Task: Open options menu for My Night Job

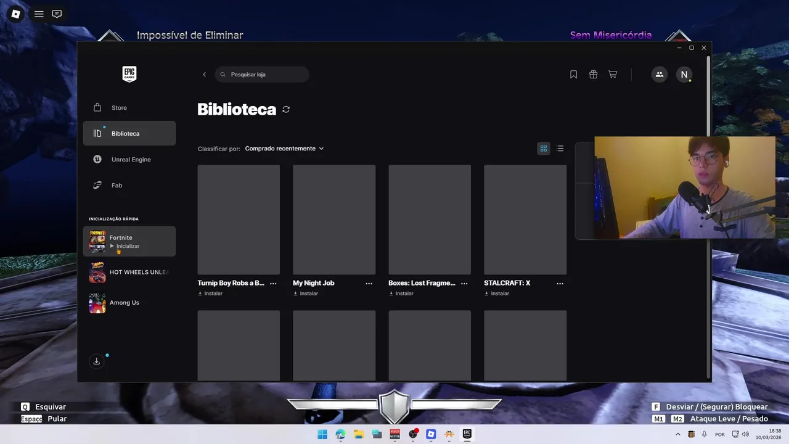Action: click(x=369, y=284)
